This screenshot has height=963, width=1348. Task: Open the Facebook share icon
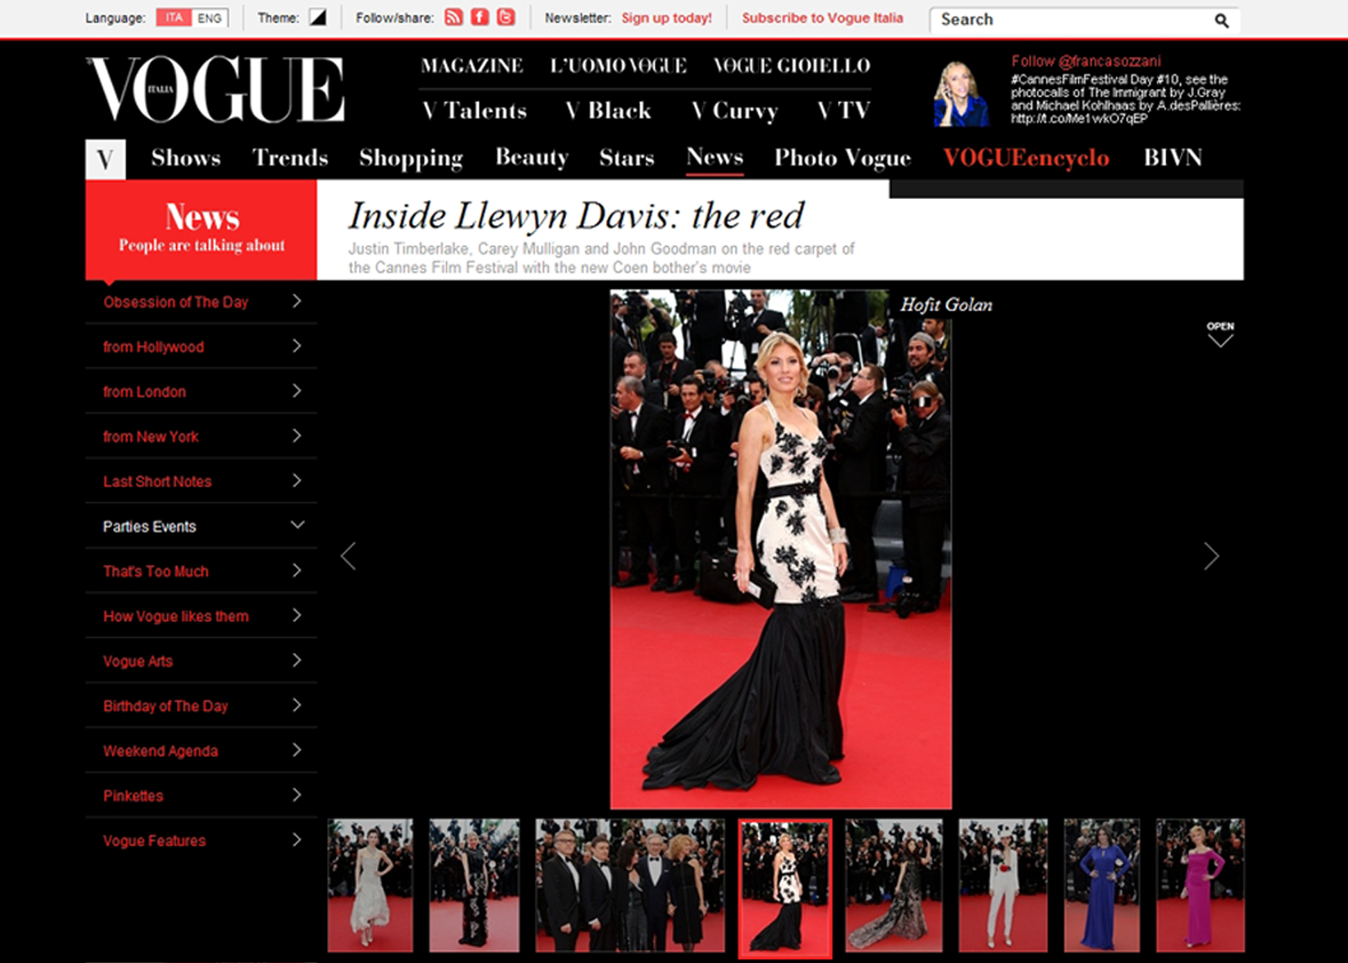pyautogui.click(x=480, y=18)
